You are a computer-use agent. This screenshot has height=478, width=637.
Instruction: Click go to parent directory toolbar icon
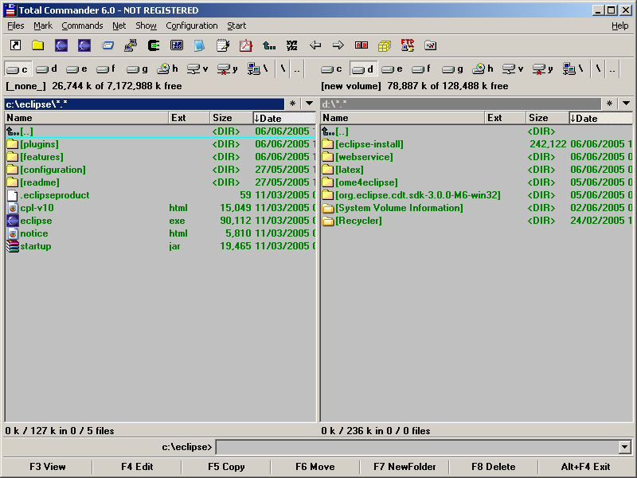tap(269, 45)
